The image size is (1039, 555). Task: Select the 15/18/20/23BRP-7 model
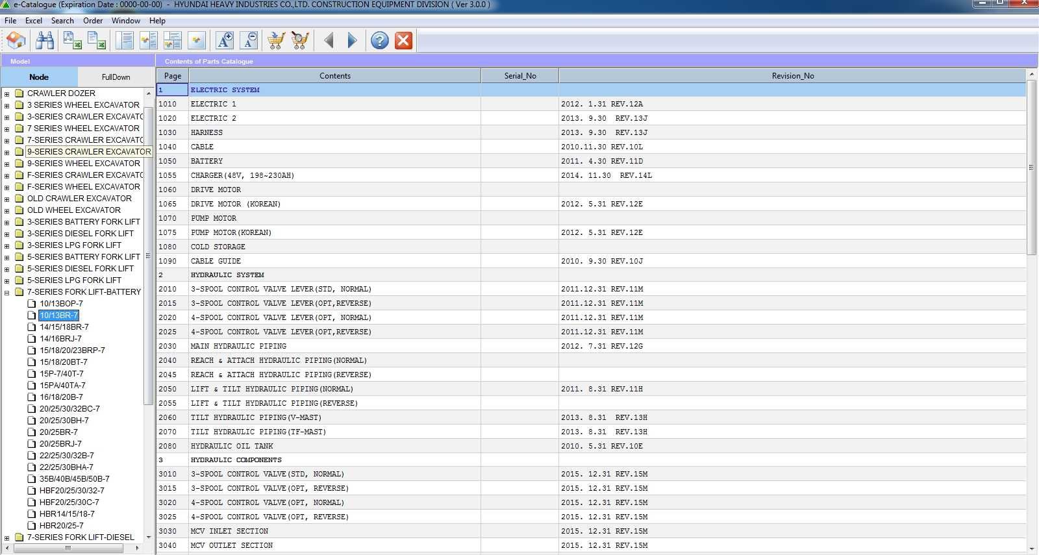coord(72,350)
